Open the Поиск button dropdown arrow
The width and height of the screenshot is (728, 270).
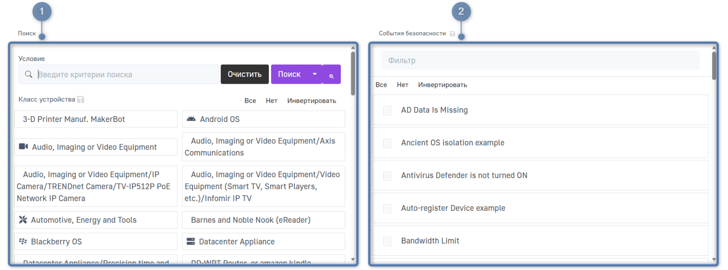pyautogui.click(x=314, y=74)
